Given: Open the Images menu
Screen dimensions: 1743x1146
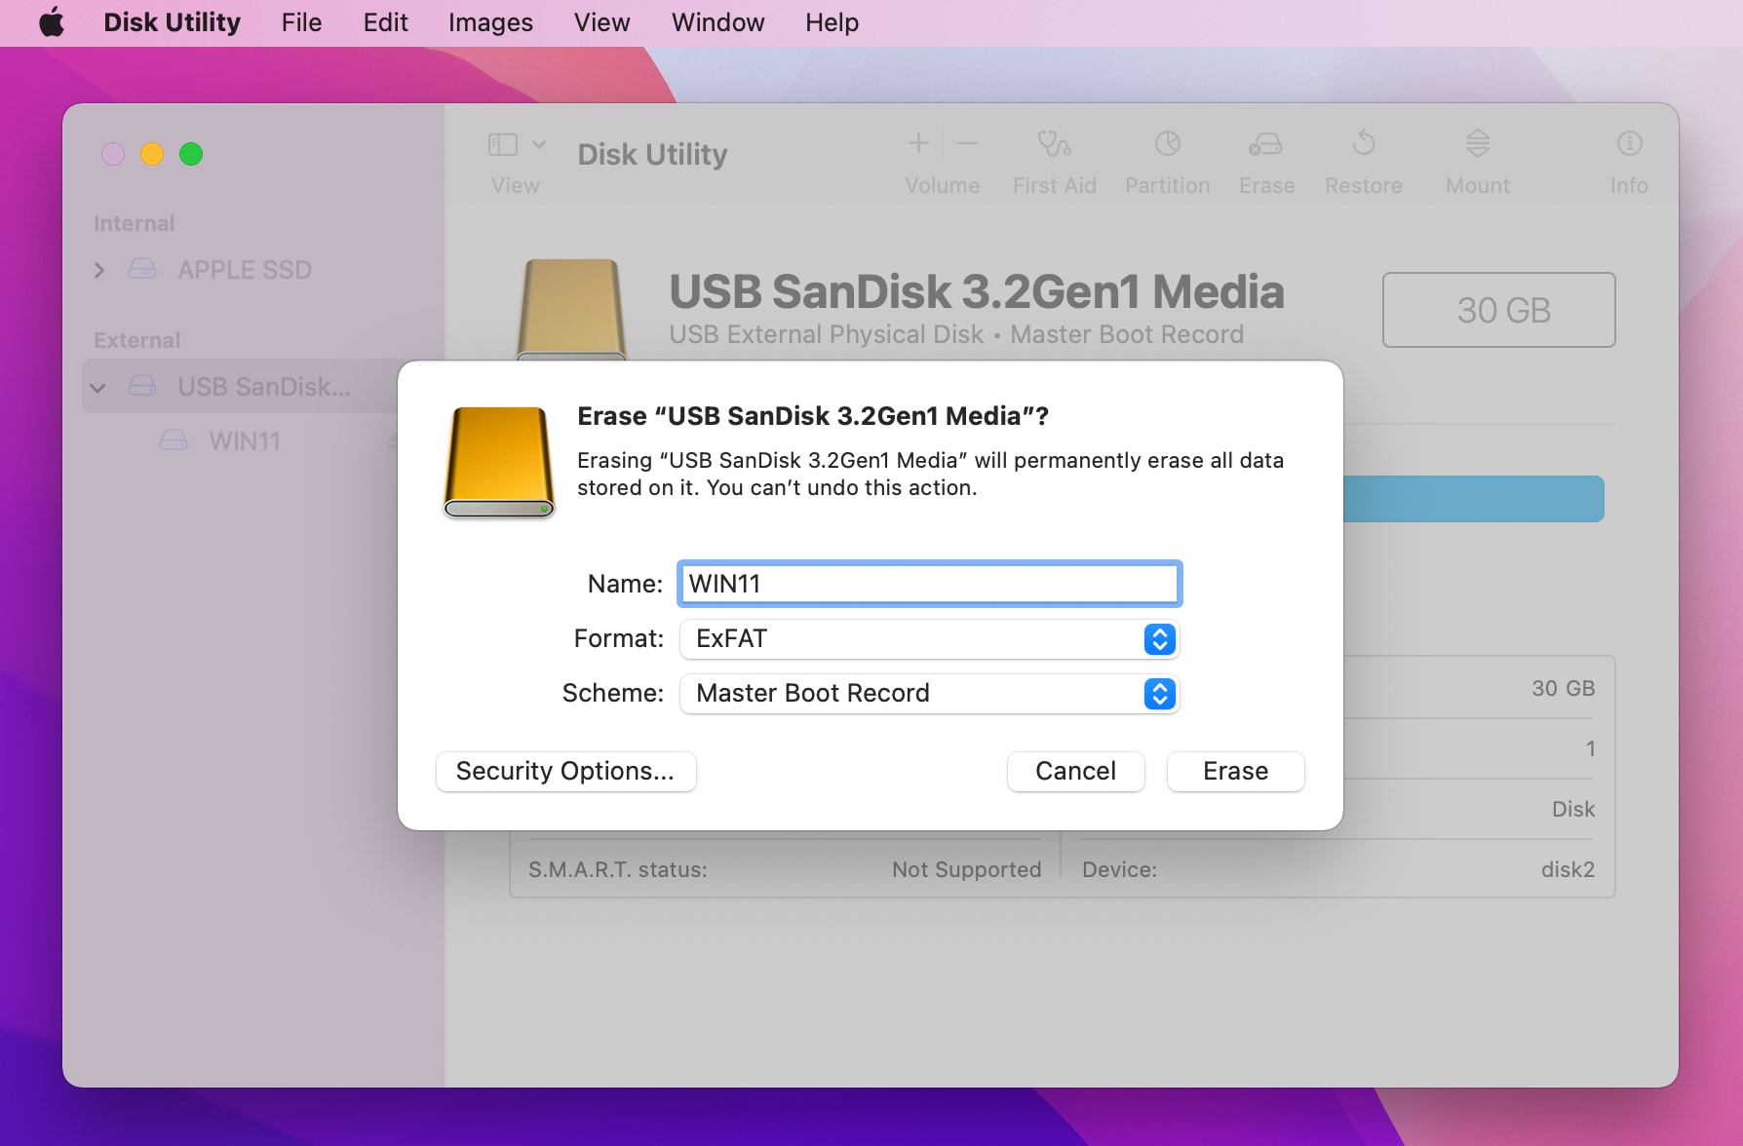Looking at the screenshot, I should pyautogui.click(x=489, y=21).
